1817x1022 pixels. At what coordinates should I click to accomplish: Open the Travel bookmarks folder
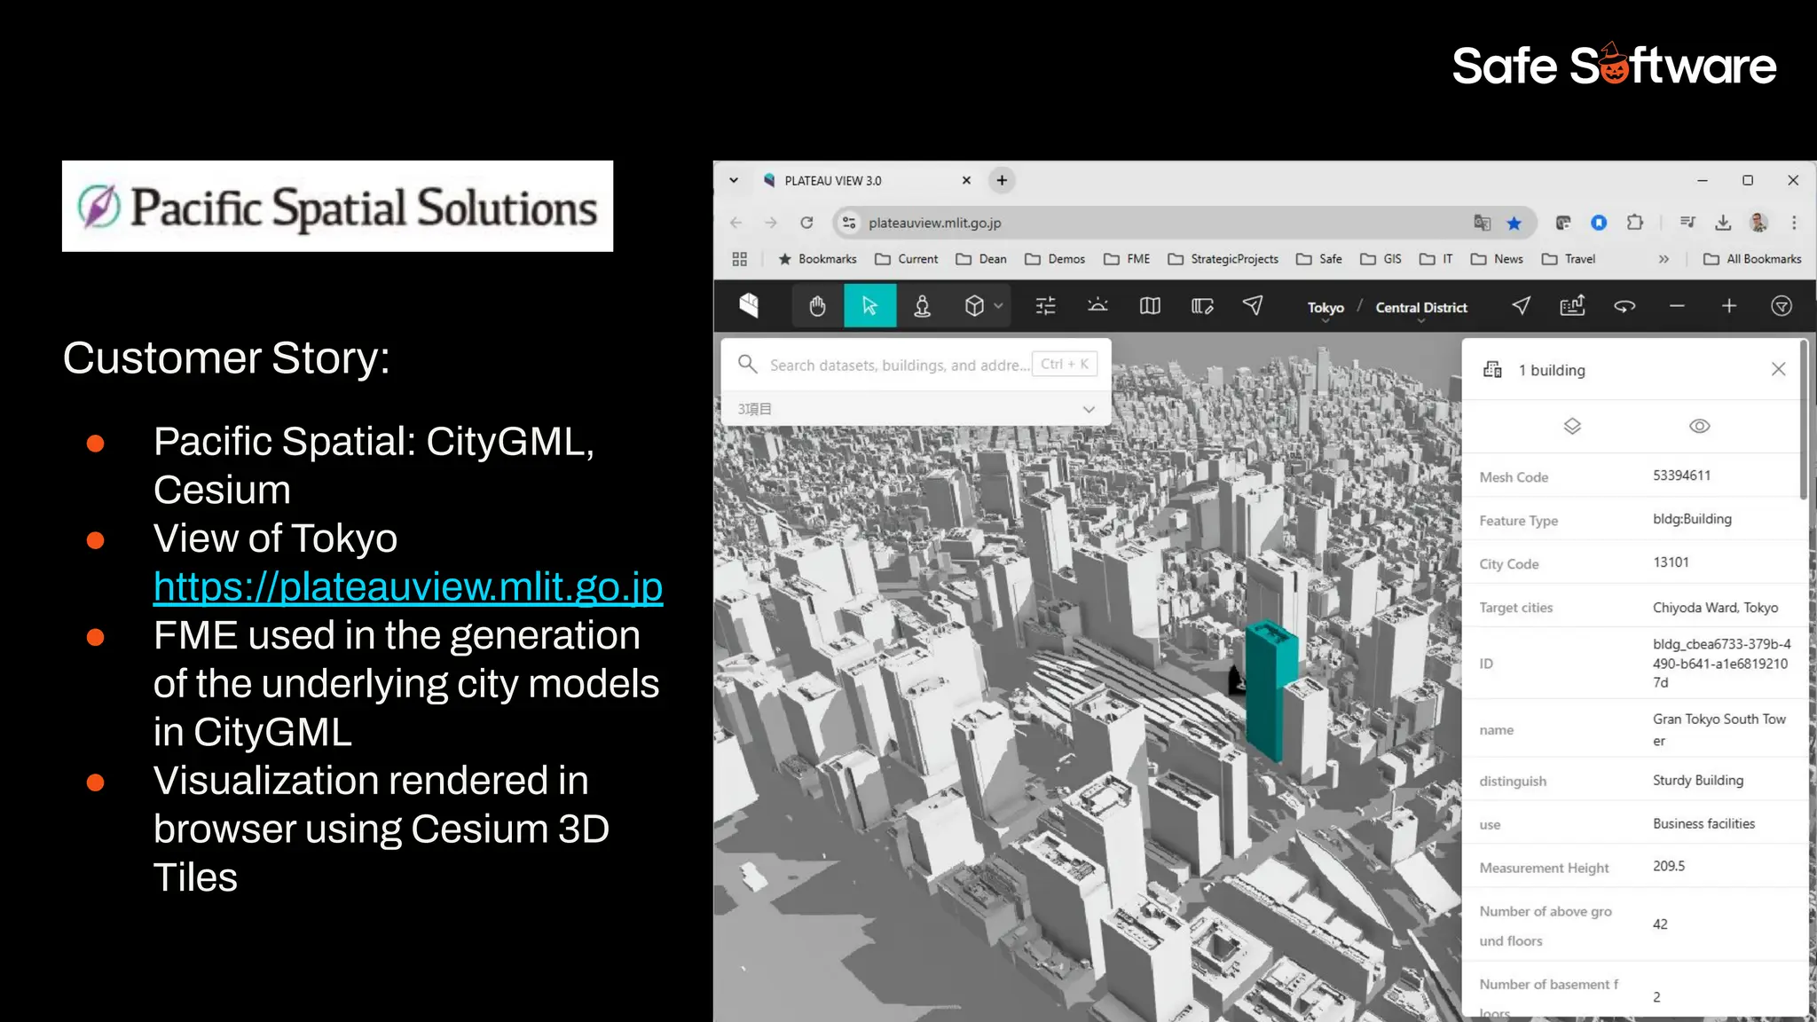[1569, 259]
